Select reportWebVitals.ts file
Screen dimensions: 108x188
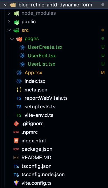coord(46,98)
